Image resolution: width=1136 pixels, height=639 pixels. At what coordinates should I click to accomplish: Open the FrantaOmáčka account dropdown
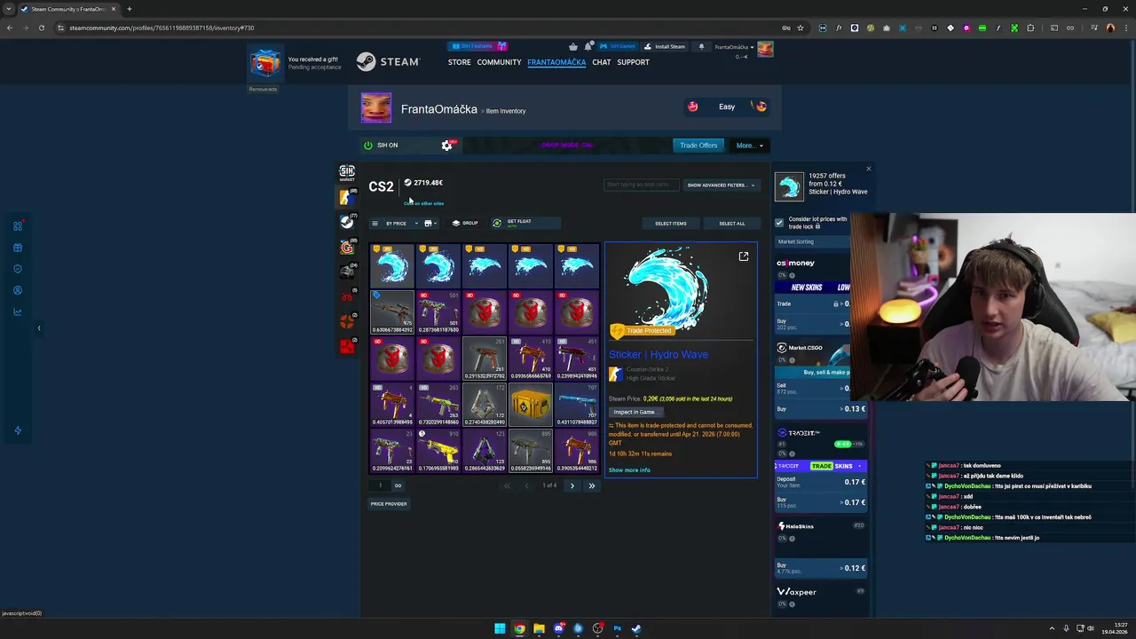(734, 47)
